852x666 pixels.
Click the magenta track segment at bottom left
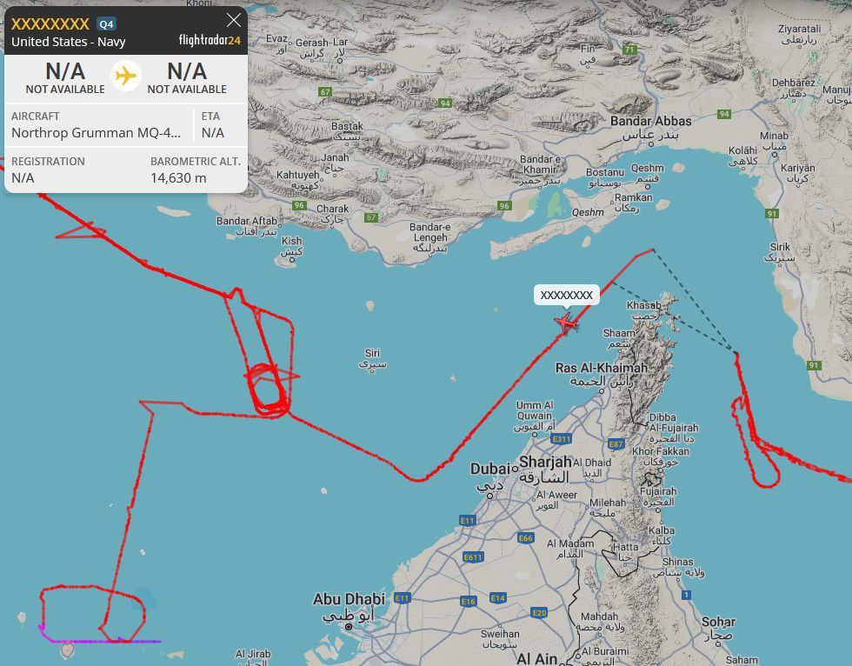[97, 641]
